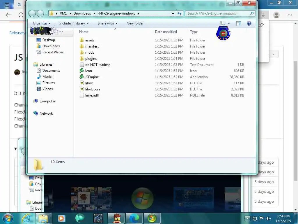This screenshot has height=224, width=298.
Task: Select the mods folder icon
Action: click(82, 52)
